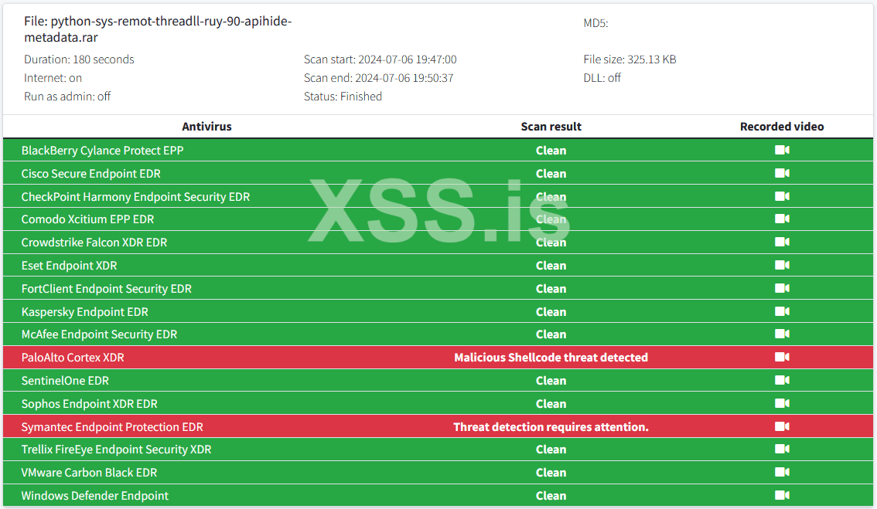Click Threat detection requires attention result
Viewport: 877px width, 509px height.
tap(551, 427)
